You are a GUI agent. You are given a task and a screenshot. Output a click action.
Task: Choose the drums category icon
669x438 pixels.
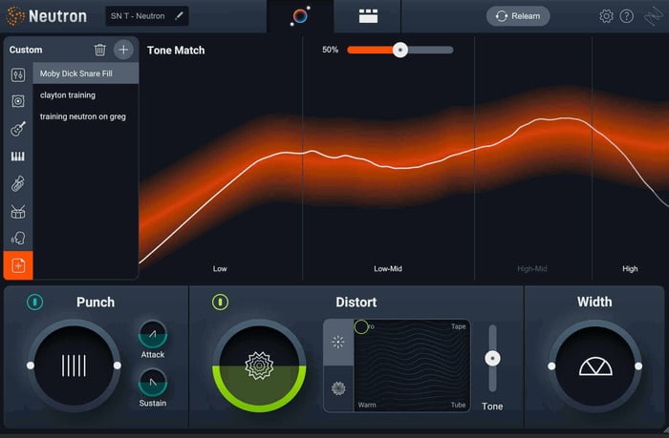tap(18, 212)
